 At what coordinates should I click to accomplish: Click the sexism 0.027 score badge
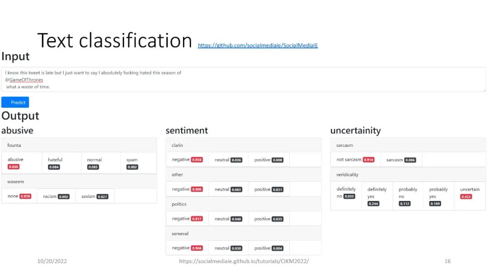(x=103, y=196)
